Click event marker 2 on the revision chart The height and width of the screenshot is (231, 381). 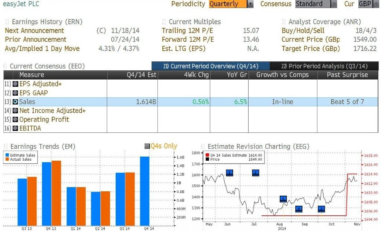coord(255,173)
